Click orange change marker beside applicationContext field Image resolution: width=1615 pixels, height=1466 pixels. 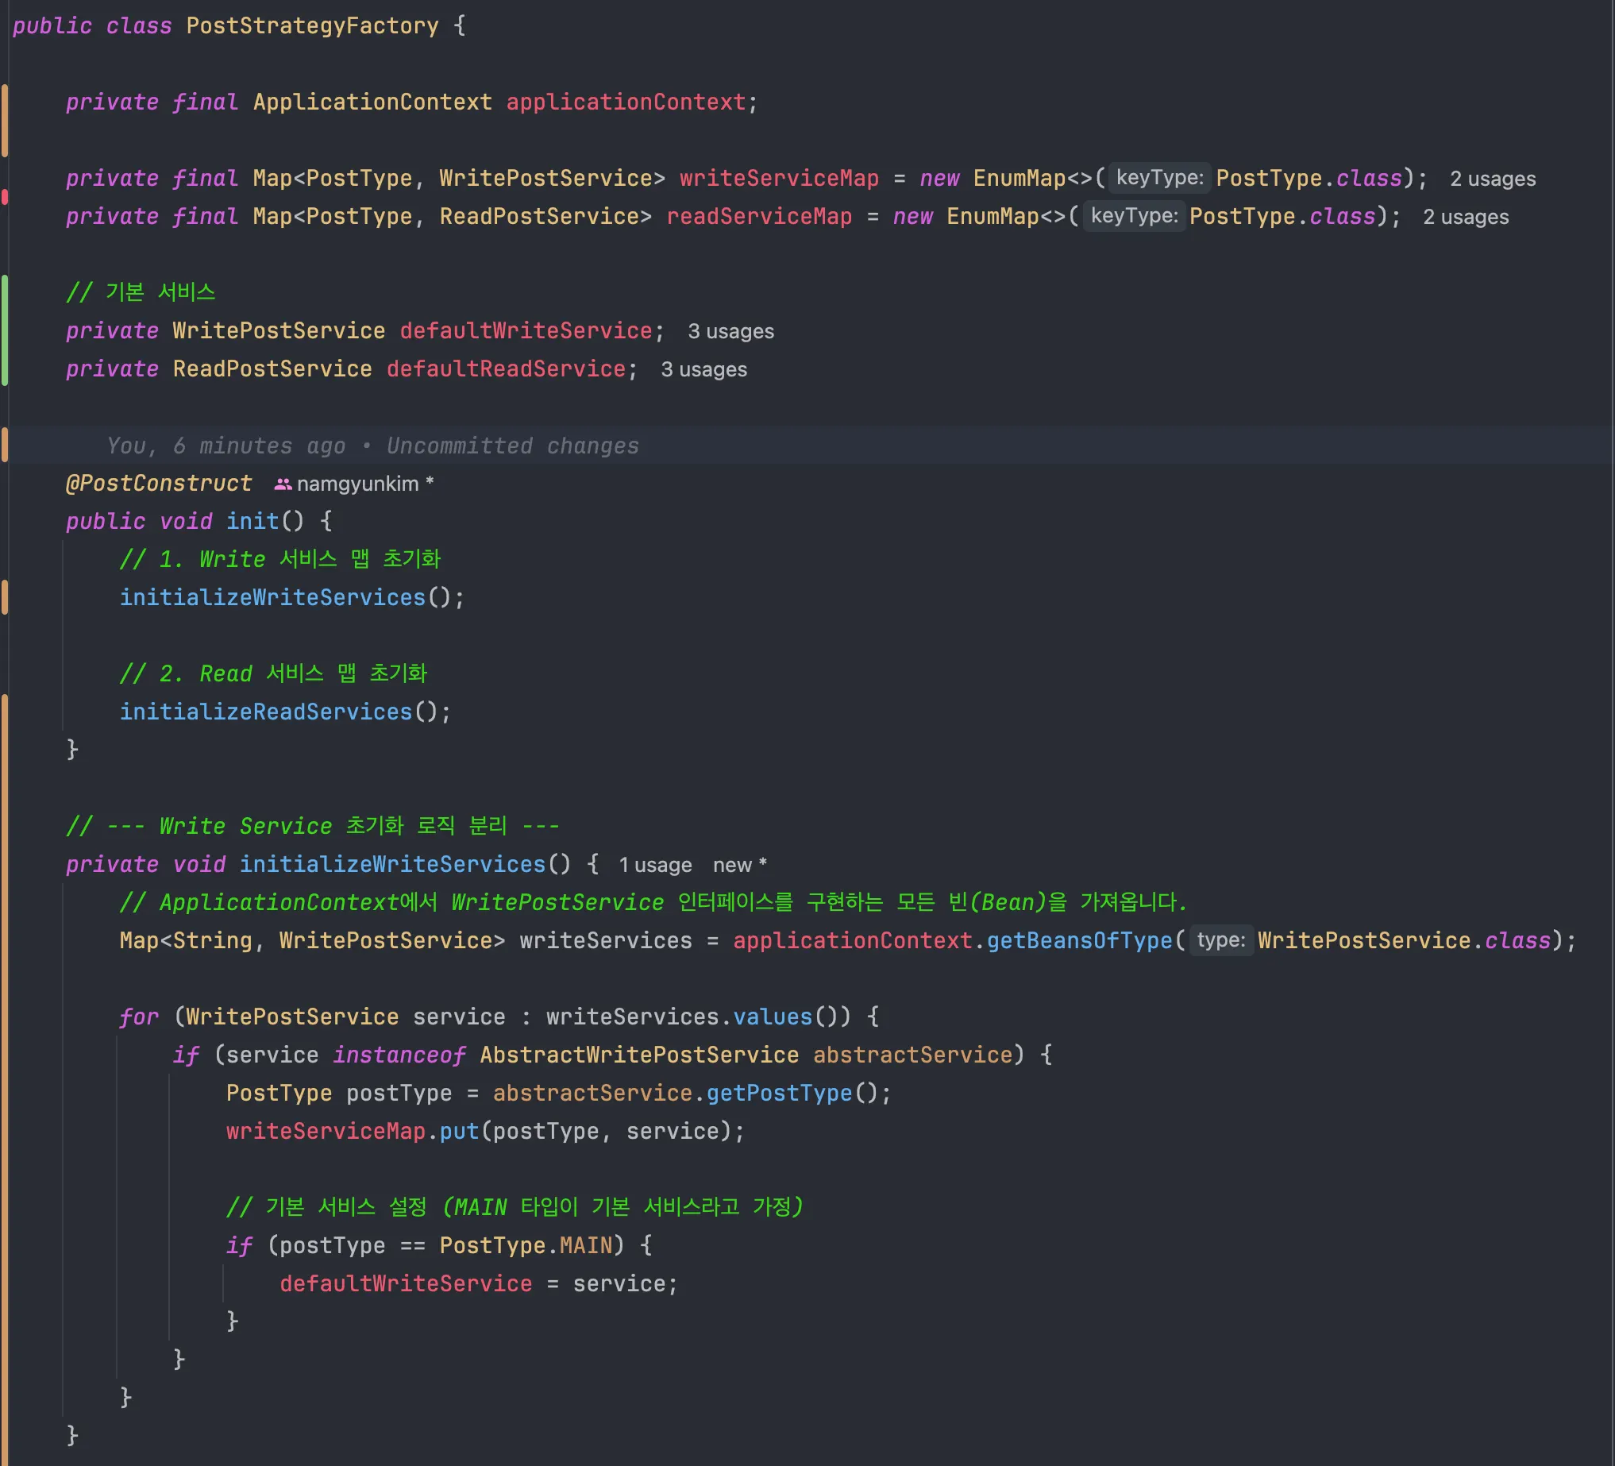(5, 120)
